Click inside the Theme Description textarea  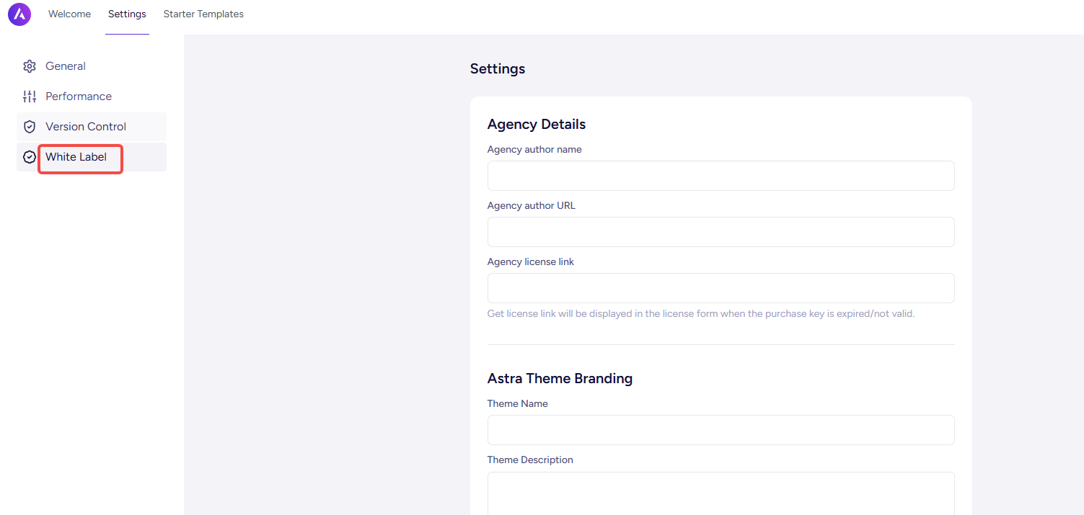(x=721, y=493)
